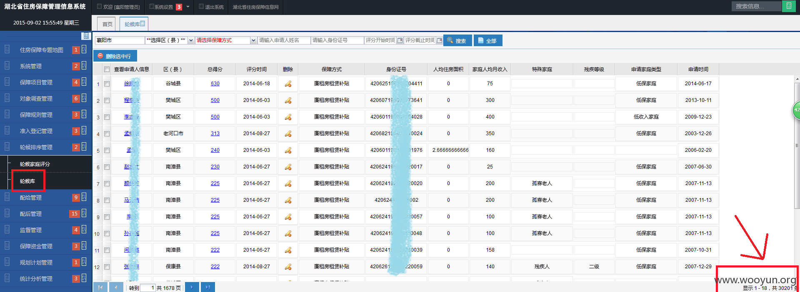Click the green circle widget at right edge
The height and width of the screenshot is (292, 800).
(796, 110)
